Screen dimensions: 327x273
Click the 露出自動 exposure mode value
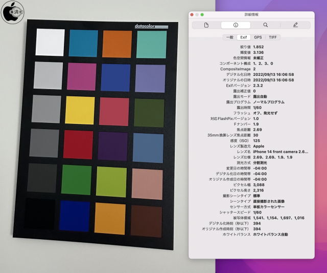(260, 97)
